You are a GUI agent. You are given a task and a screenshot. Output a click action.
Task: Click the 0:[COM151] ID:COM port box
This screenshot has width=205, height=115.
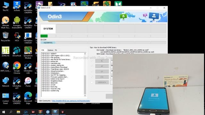coord(48,42)
